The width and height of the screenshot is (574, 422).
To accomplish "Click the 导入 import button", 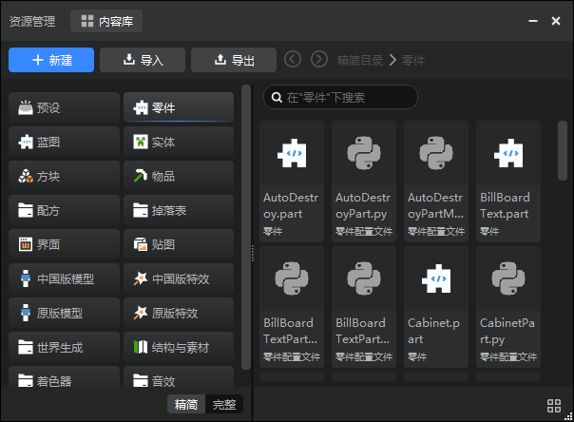I will (x=143, y=60).
